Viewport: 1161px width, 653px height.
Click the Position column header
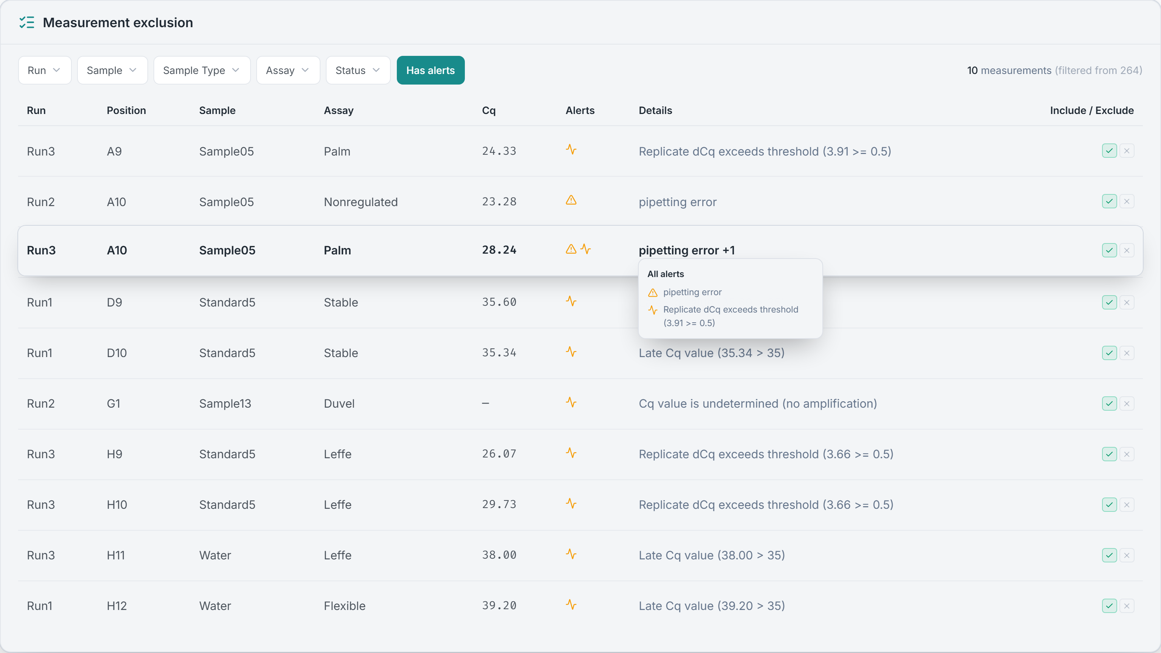tap(126, 110)
